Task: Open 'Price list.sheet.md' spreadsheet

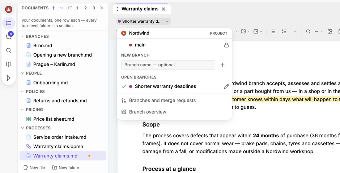Action: tap(63, 119)
